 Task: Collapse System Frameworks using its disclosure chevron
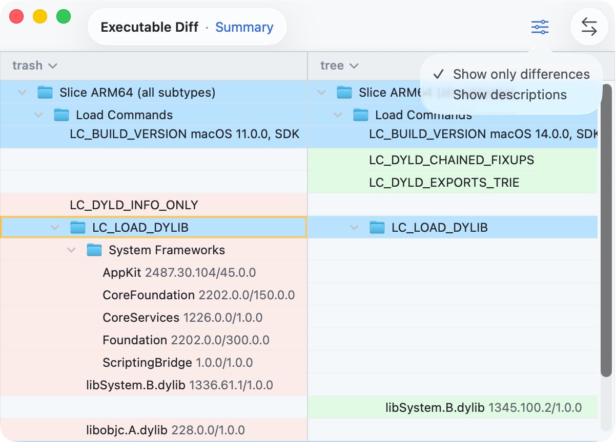click(x=71, y=250)
